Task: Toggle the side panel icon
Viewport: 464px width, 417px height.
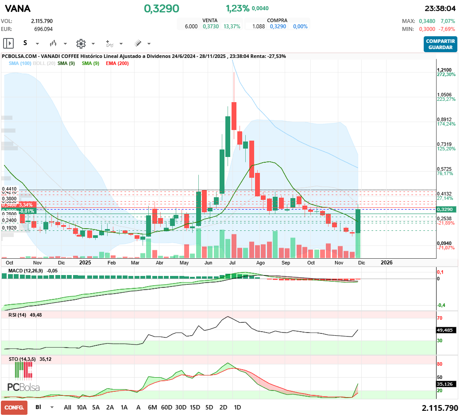Action: [x=8, y=43]
